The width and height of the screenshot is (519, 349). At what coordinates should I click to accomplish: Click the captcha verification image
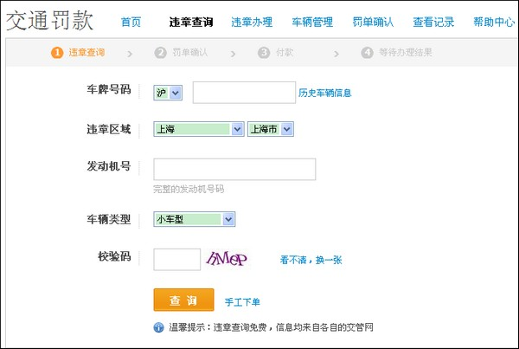[227, 258]
